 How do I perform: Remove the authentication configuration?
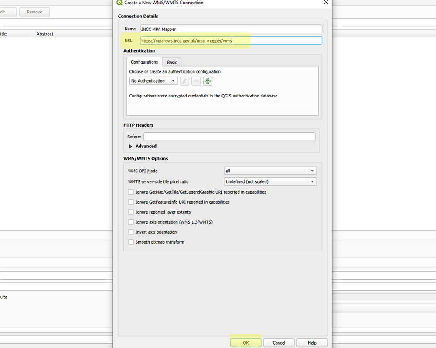[196, 81]
